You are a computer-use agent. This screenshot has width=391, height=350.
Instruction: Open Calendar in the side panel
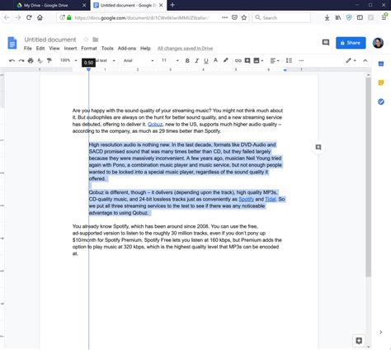coord(381,64)
